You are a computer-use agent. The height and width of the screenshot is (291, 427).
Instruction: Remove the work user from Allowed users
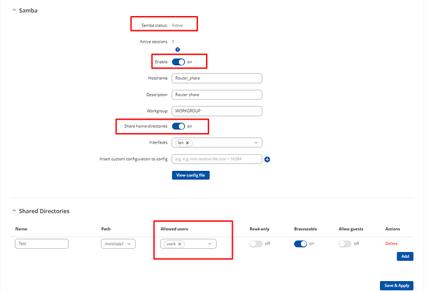[179, 244]
